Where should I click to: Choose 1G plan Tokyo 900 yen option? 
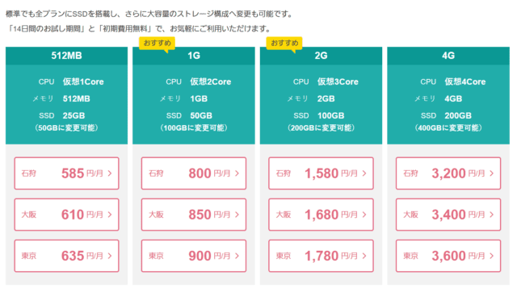point(194,256)
